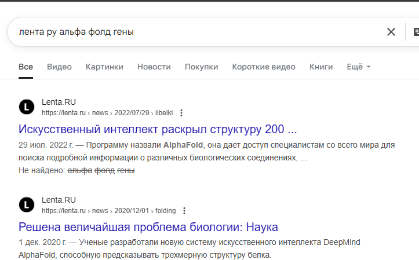Click URL 'https://lenta.ru › news › 2020/12/01 › folding'
Screen dimensions: 419x260
(x=109, y=211)
